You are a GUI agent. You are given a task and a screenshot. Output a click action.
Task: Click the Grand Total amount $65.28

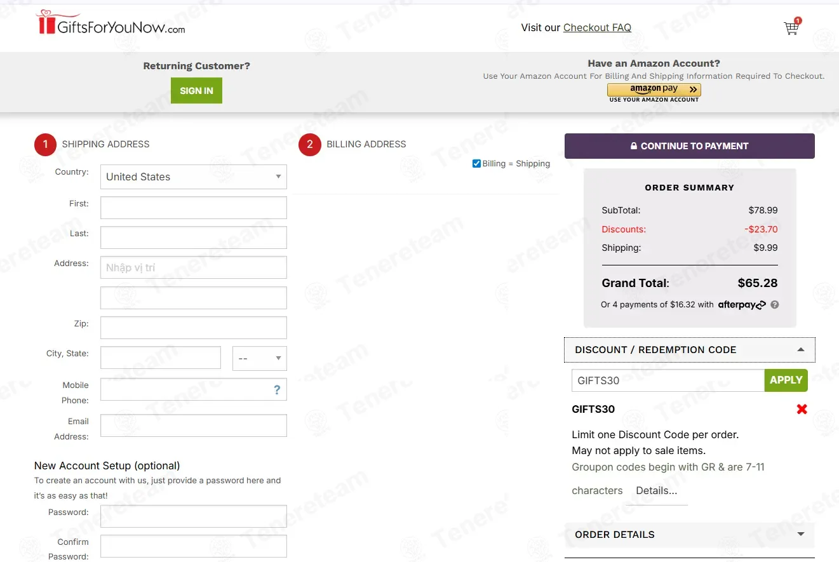click(758, 283)
